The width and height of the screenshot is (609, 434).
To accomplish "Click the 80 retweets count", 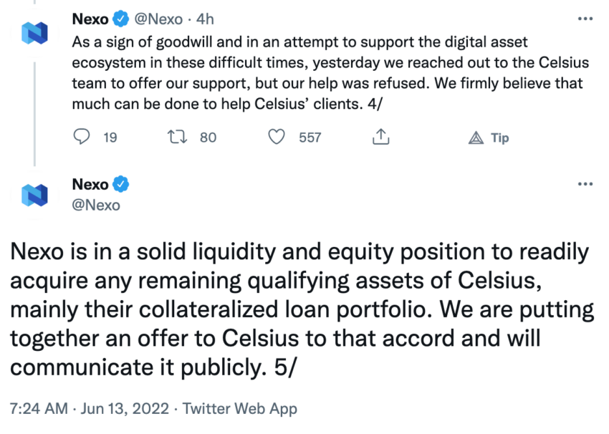I will 208,138.
